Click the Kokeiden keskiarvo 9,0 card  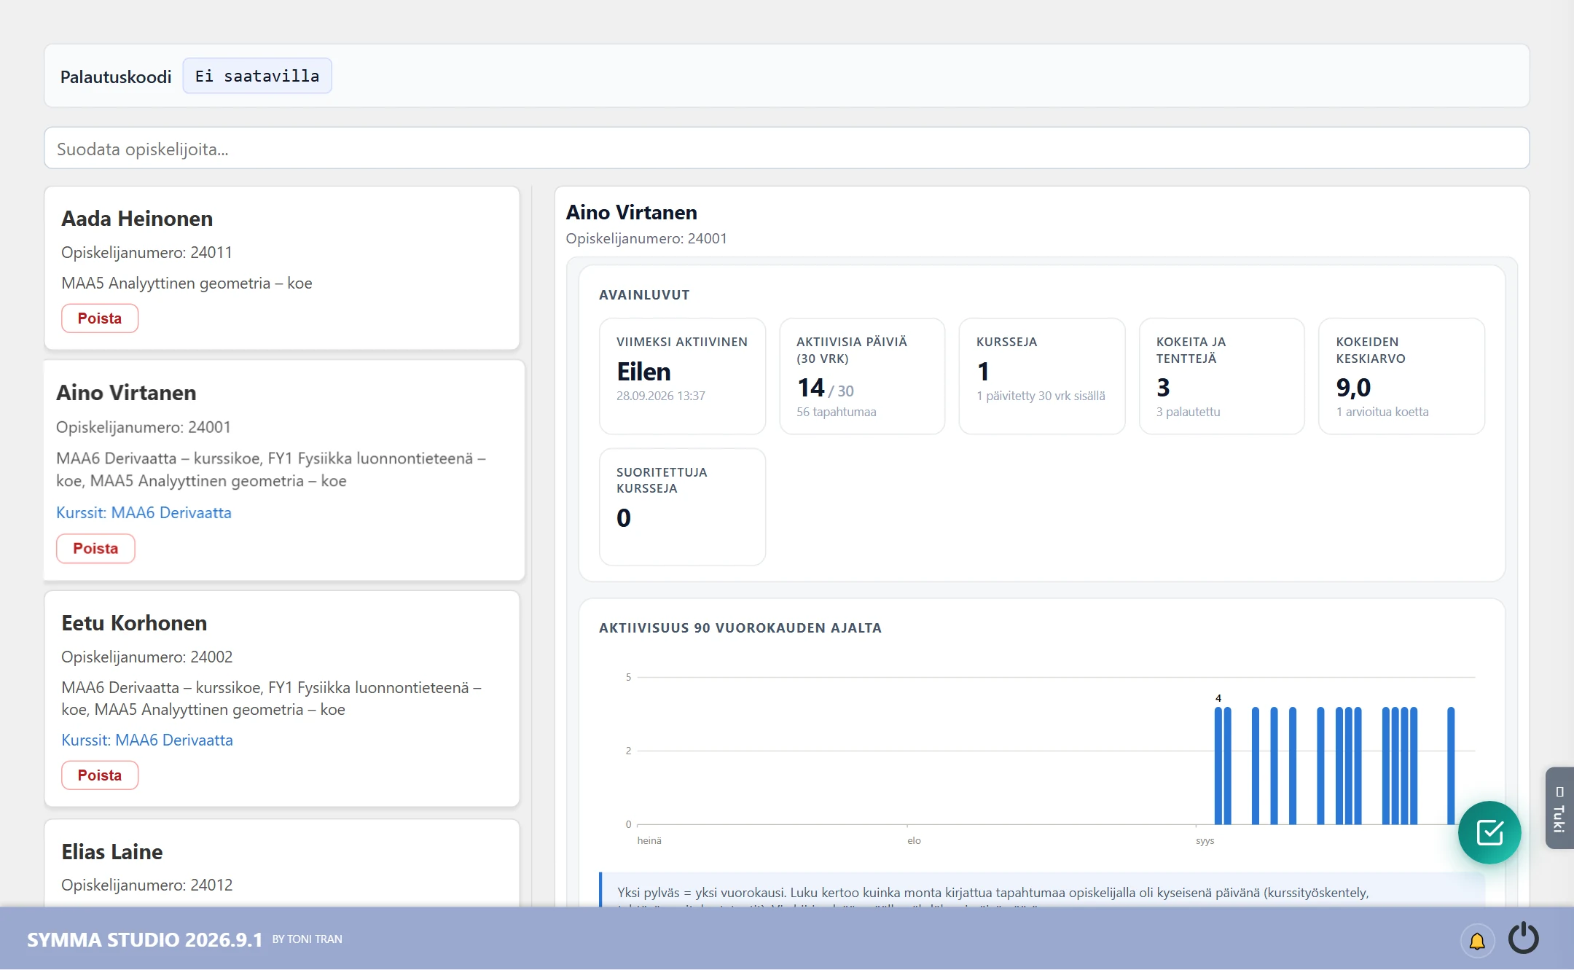pos(1401,376)
